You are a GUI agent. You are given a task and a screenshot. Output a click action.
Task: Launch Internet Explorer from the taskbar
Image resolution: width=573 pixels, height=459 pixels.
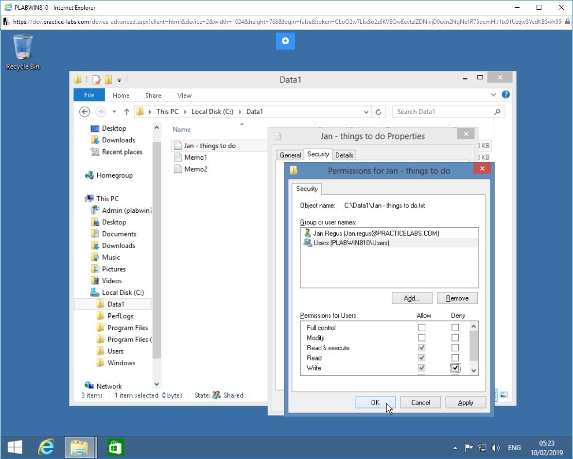pos(46,447)
